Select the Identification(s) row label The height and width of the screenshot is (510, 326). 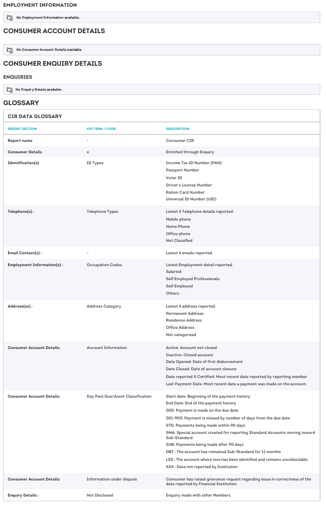23,163
